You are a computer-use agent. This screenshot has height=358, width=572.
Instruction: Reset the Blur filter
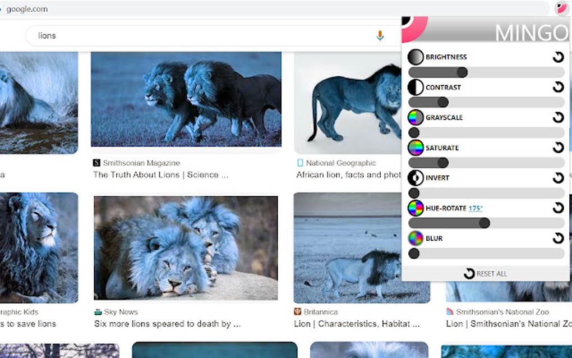[x=559, y=238]
